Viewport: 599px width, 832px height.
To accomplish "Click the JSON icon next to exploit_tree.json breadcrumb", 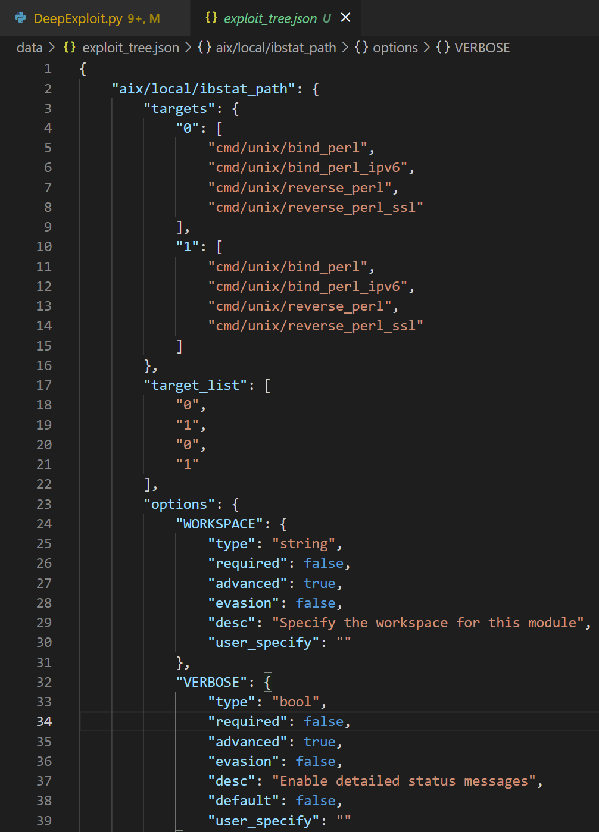I will 70,48.
